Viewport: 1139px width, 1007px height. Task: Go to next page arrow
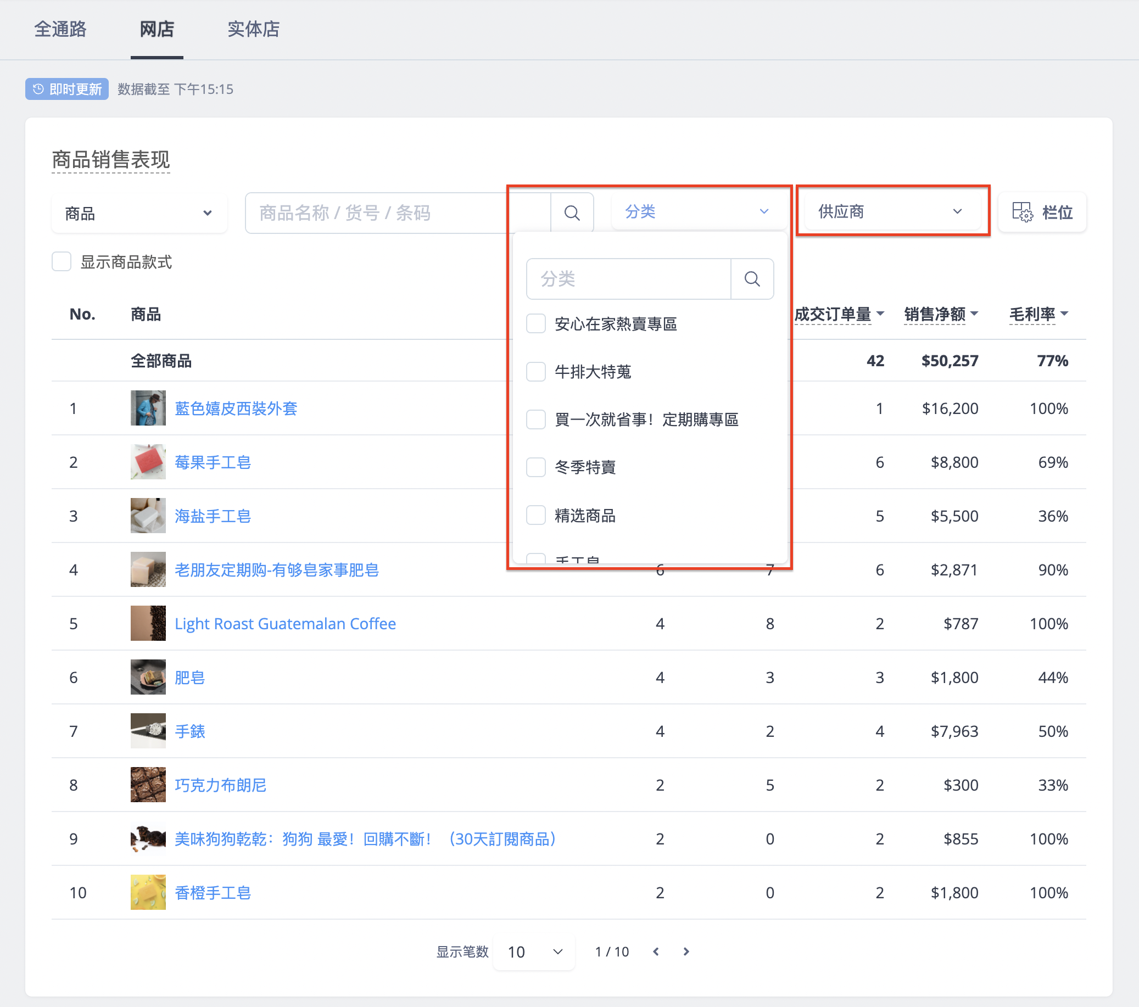pyautogui.click(x=686, y=952)
